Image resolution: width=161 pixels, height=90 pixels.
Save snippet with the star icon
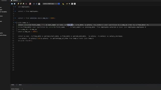click(63, 4)
